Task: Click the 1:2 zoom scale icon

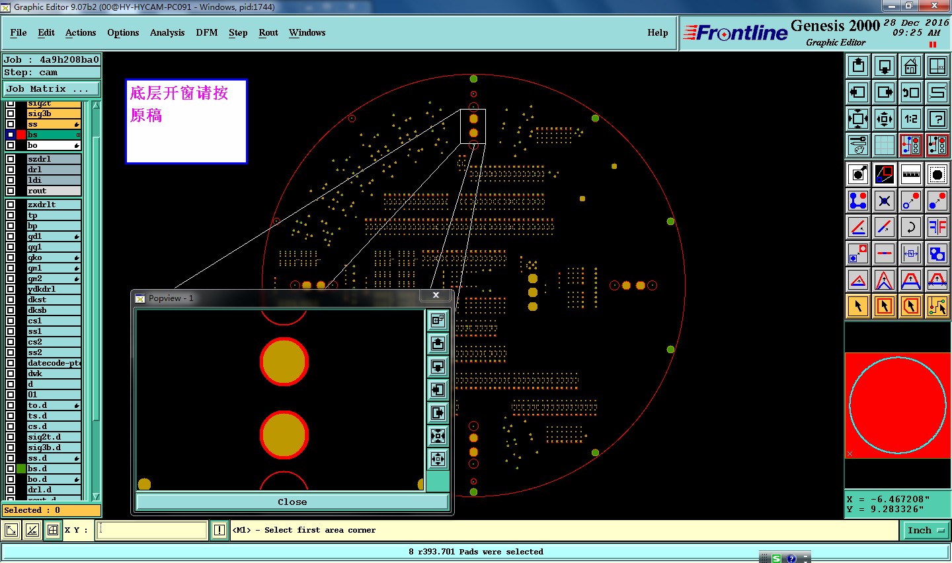Action: 911,119
